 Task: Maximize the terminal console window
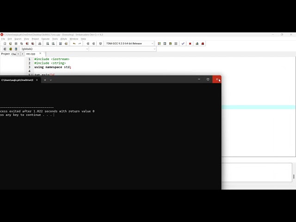click(208, 79)
